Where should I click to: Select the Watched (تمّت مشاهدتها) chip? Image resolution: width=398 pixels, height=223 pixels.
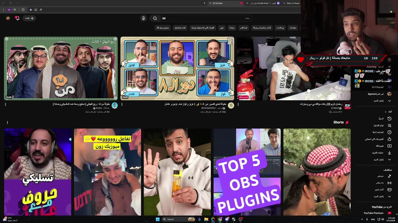point(180,28)
